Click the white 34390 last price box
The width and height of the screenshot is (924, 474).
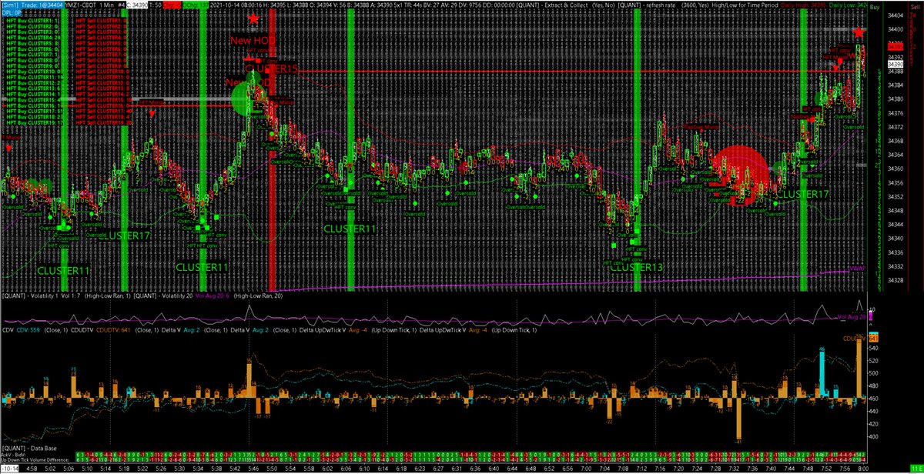tap(896, 65)
